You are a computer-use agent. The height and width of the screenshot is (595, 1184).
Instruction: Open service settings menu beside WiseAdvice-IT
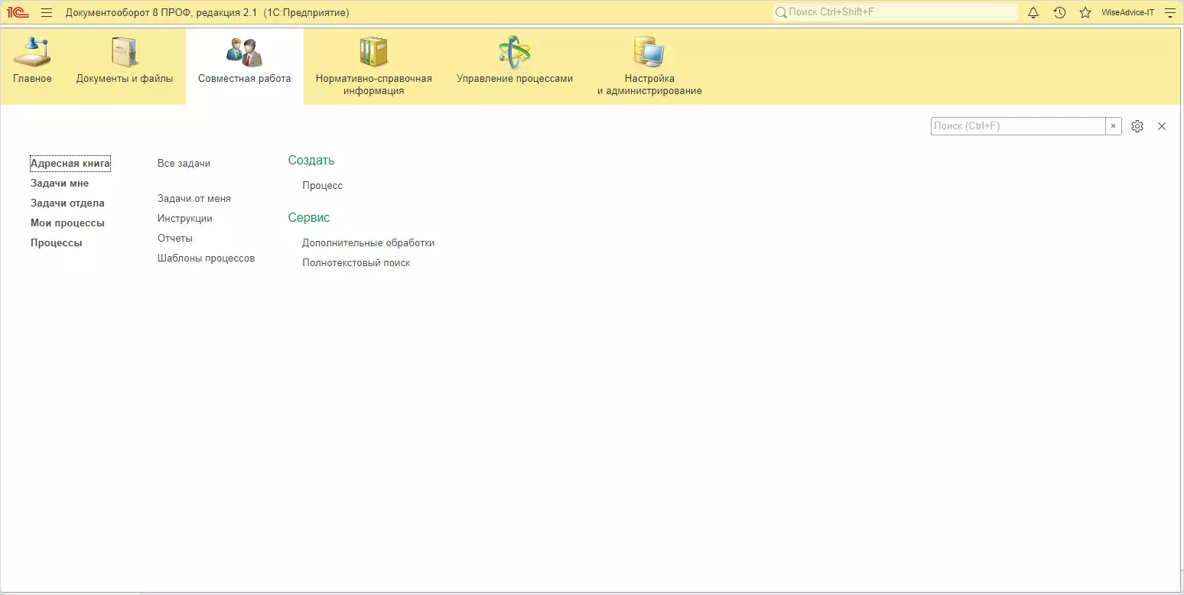pyautogui.click(x=1169, y=12)
